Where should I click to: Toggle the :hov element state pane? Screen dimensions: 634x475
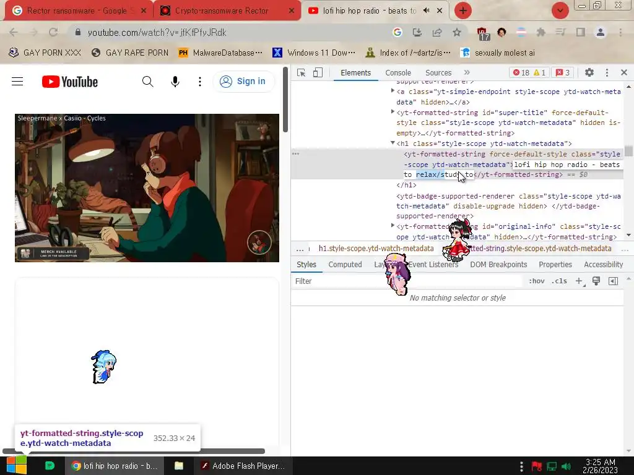tap(536, 281)
